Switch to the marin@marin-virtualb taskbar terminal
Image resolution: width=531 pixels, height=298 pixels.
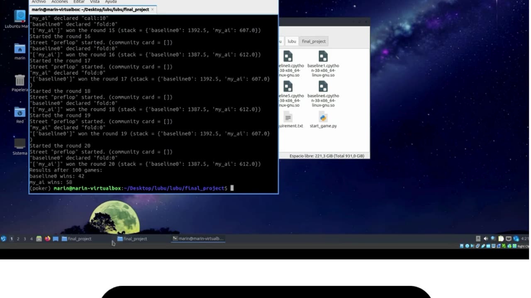pos(198,239)
